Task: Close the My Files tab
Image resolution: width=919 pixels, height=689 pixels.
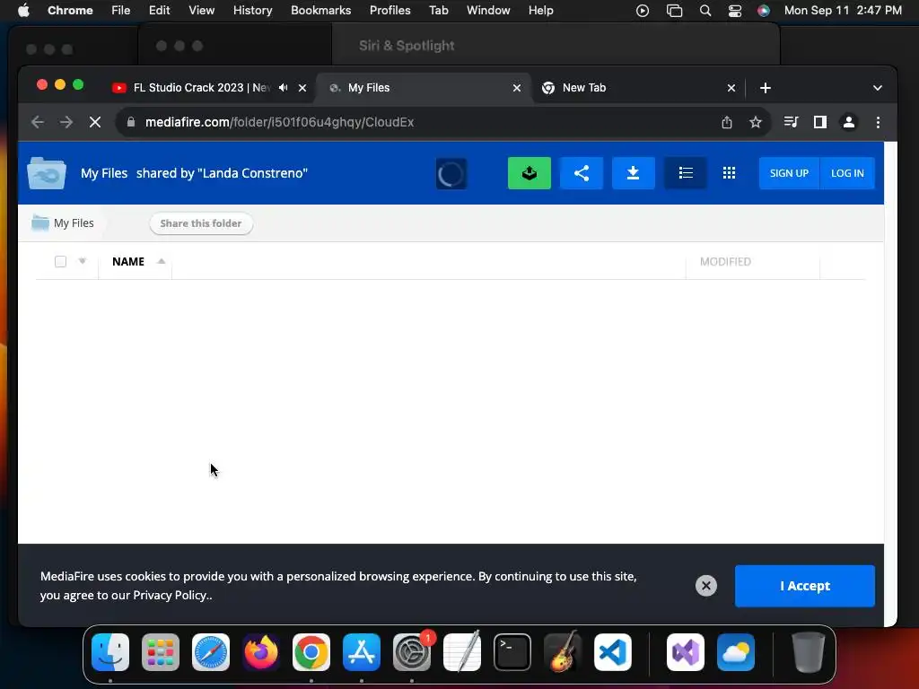Action: point(516,88)
